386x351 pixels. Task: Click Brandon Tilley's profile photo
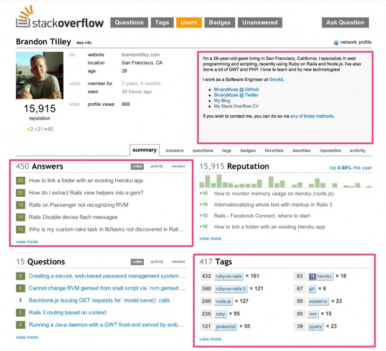point(40,75)
